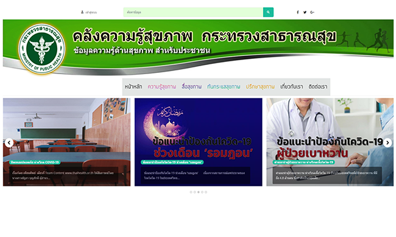Image resolution: width=396 pixels, height=237 pixels.
Task: Click the เกี่ยวกับเรา link
Action: 292,87
